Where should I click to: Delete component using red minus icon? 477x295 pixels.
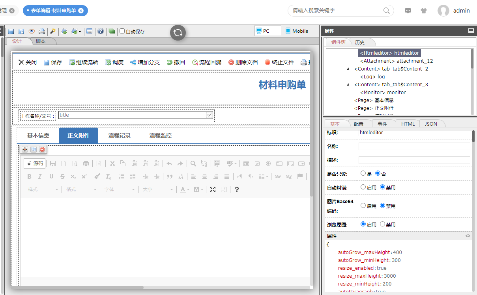[42, 149]
